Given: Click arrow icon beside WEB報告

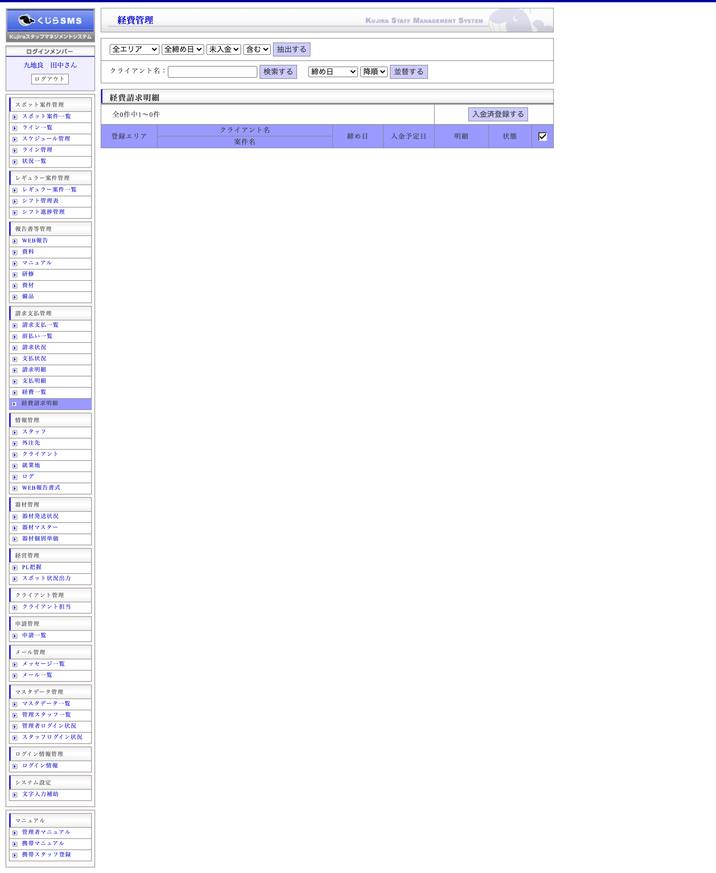Looking at the screenshot, I should click(x=15, y=241).
